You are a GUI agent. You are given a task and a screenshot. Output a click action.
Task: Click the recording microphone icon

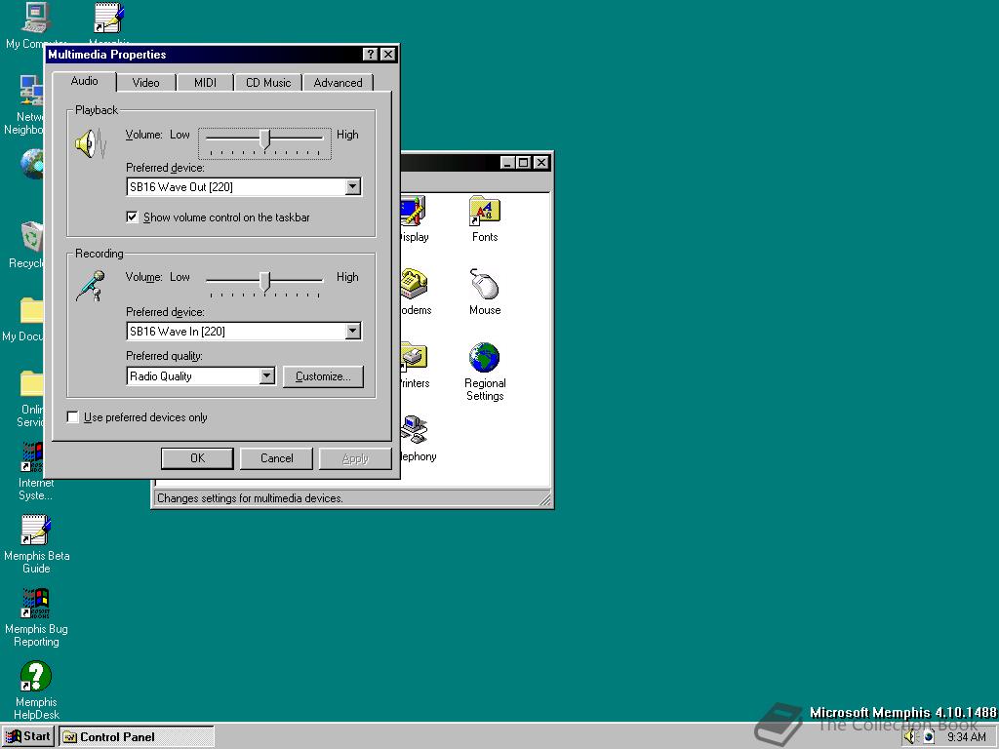click(x=91, y=286)
